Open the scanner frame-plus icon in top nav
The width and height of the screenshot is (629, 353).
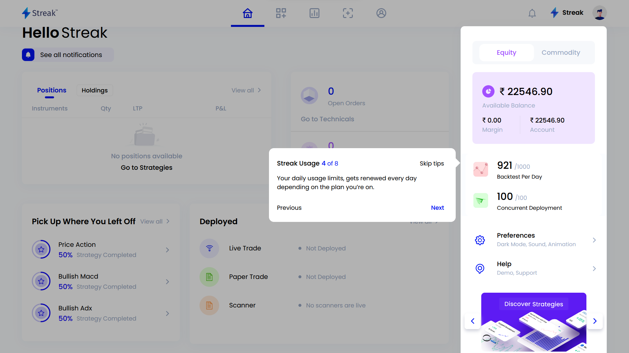(x=348, y=13)
